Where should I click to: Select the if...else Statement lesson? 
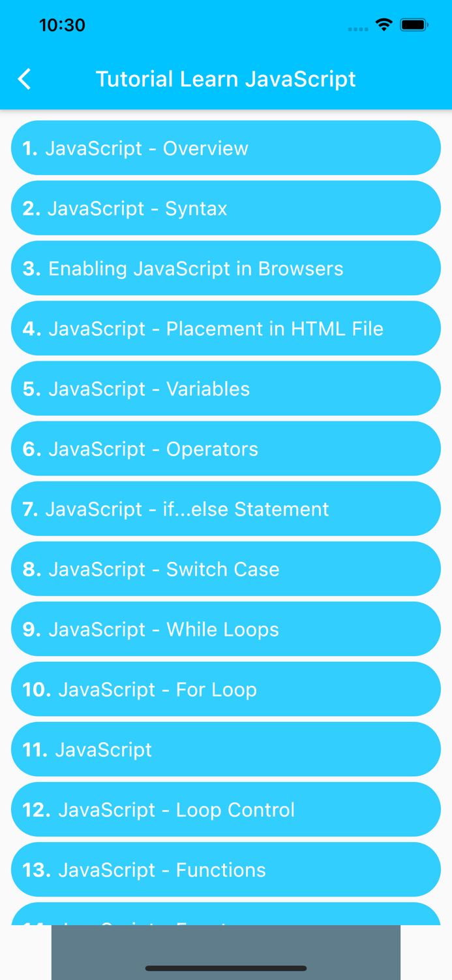(x=226, y=509)
